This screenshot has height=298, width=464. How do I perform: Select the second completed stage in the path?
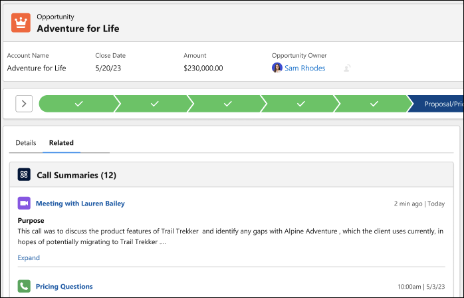click(154, 104)
